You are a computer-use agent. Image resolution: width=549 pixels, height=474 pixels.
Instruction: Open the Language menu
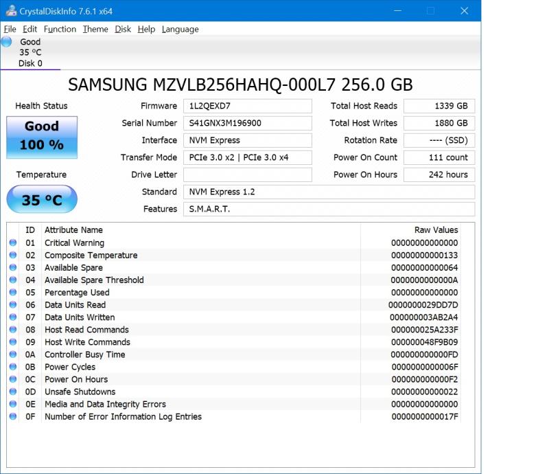[180, 30]
